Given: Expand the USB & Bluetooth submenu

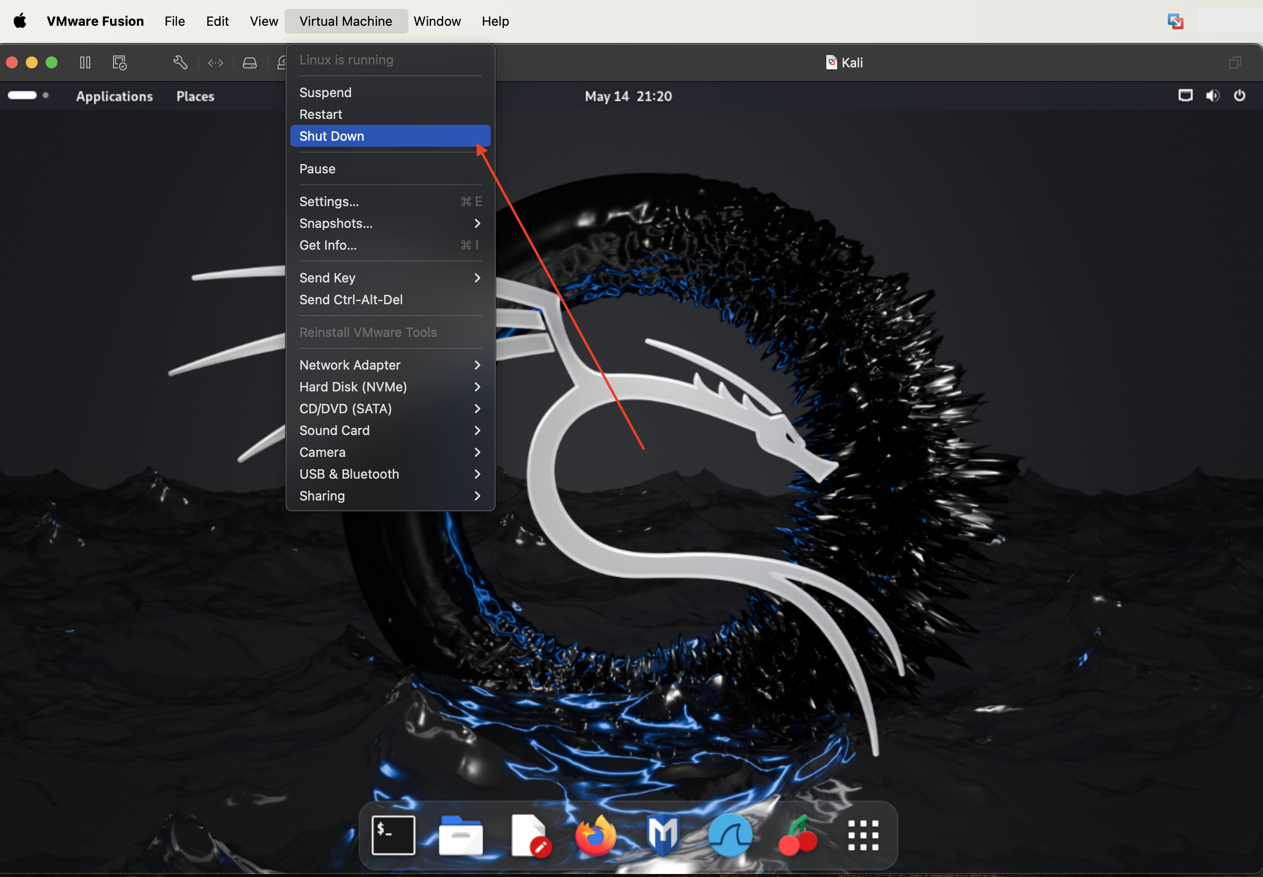Looking at the screenshot, I should (x=390, y=474).
